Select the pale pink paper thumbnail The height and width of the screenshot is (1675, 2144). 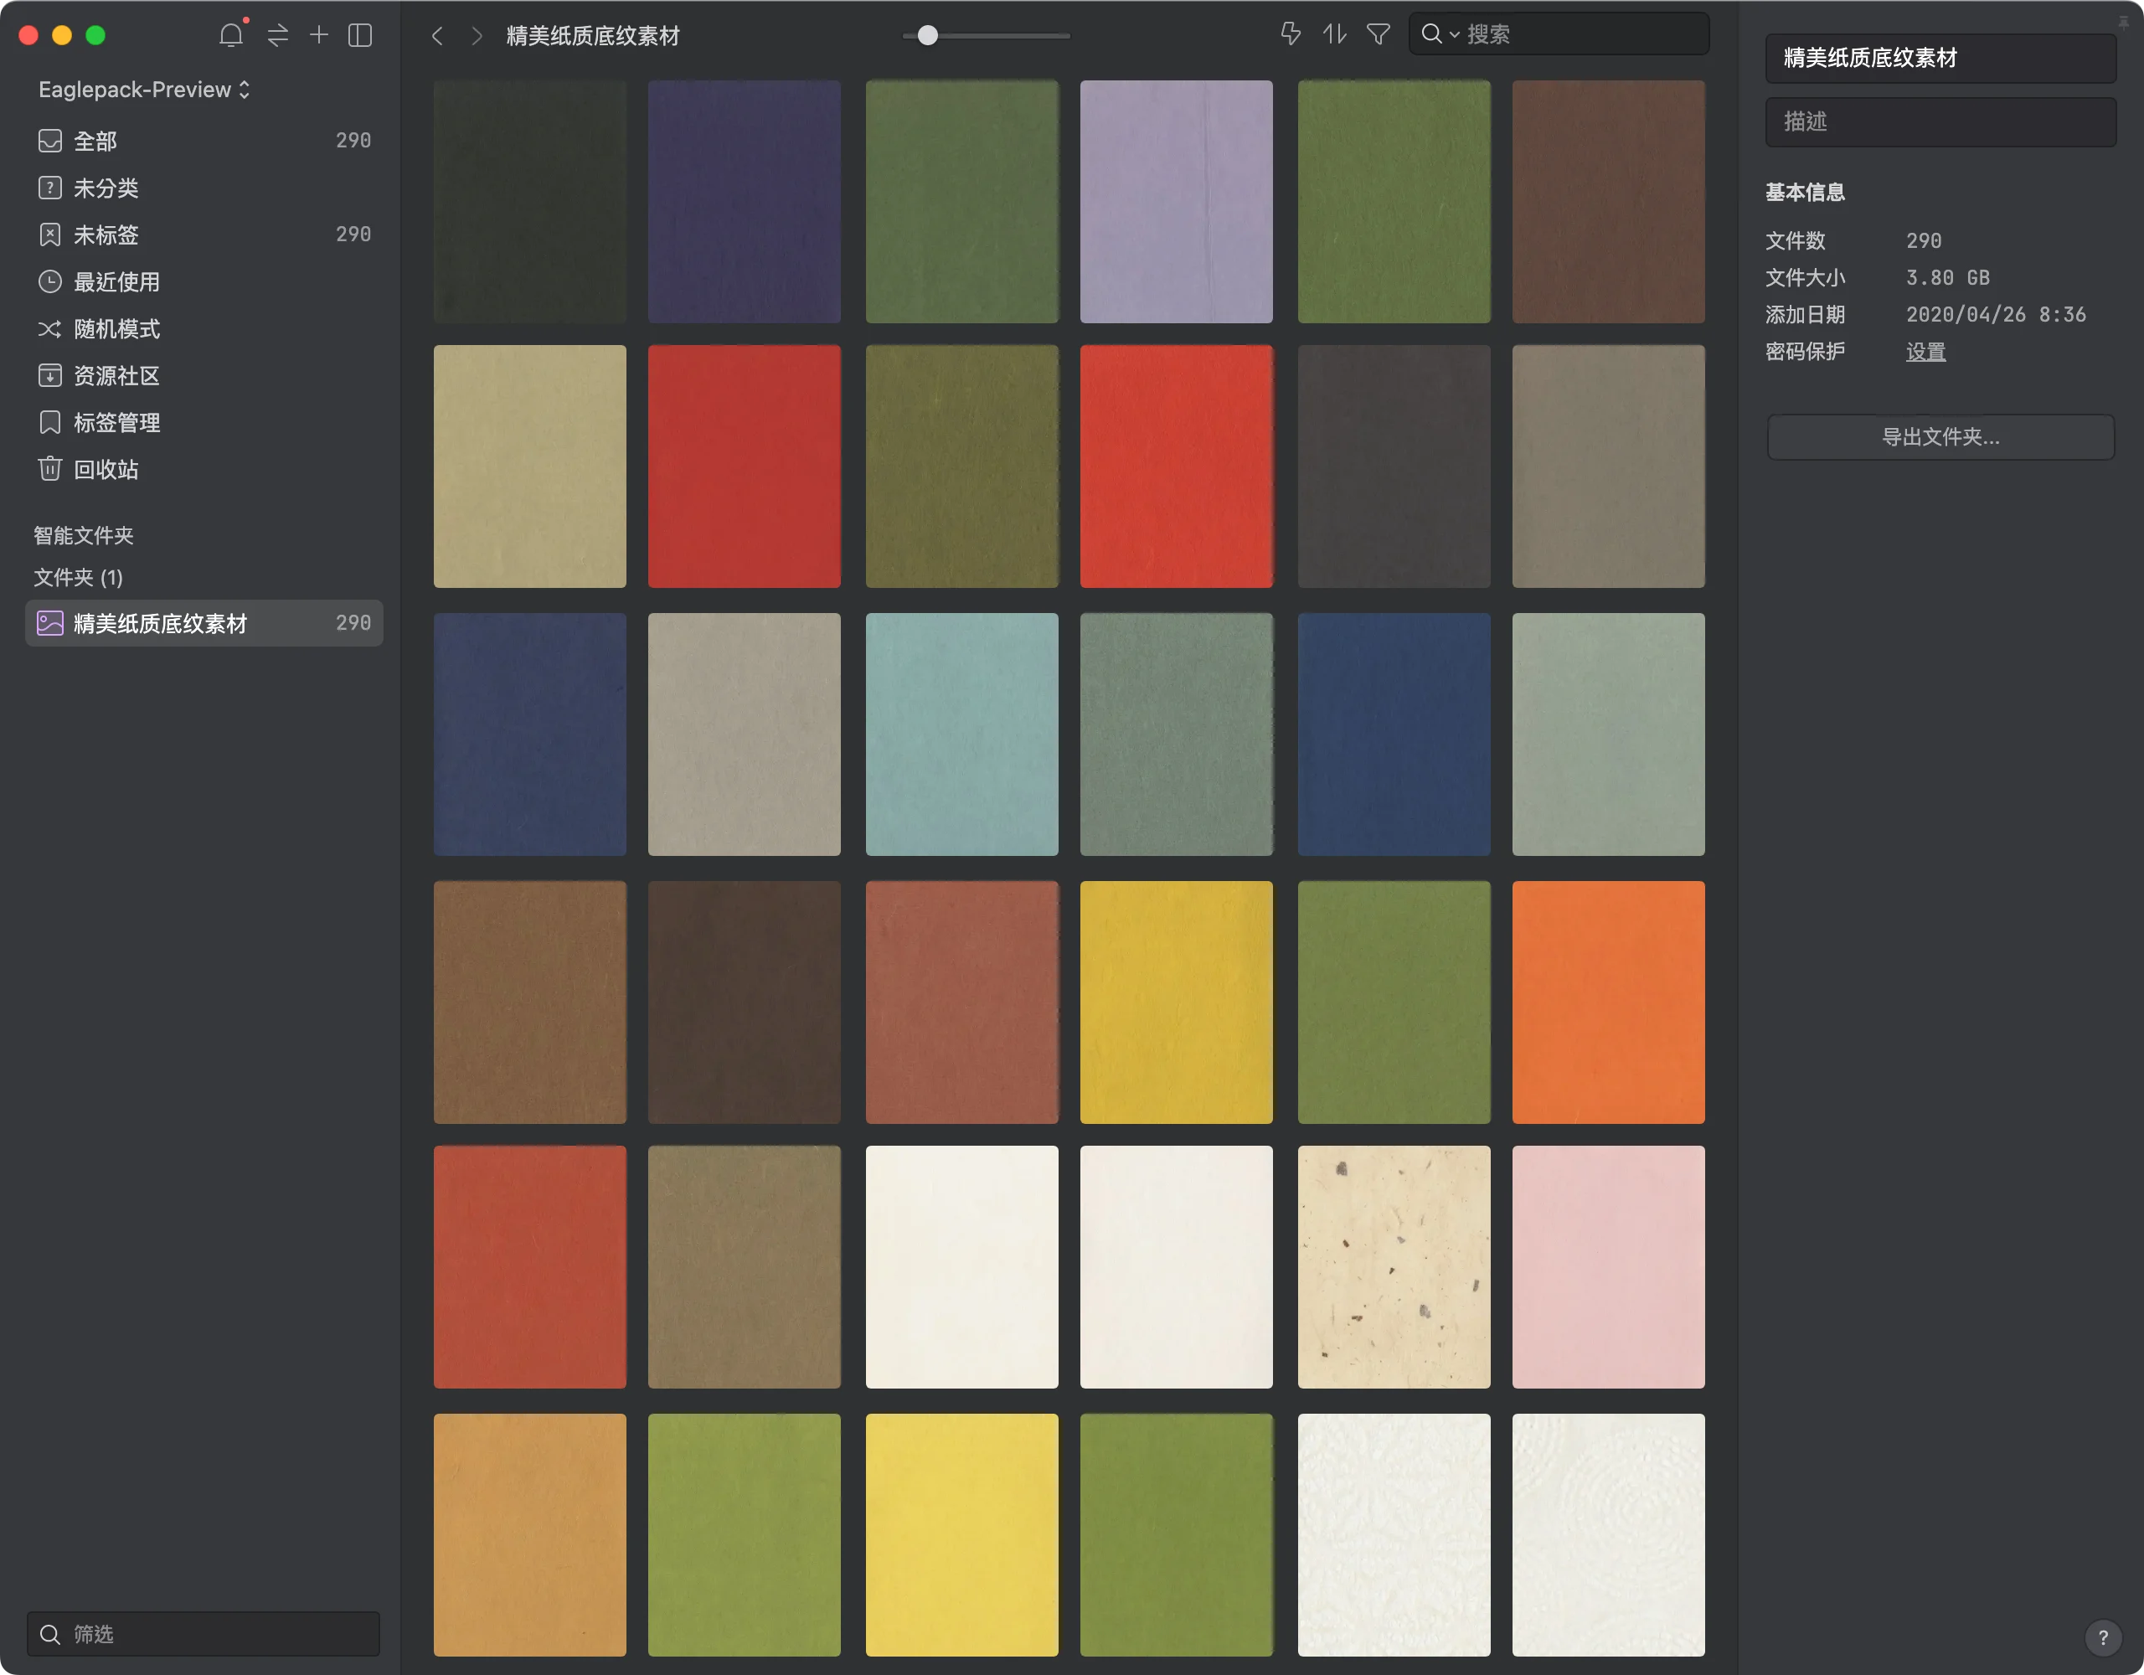(1608, 1267)
